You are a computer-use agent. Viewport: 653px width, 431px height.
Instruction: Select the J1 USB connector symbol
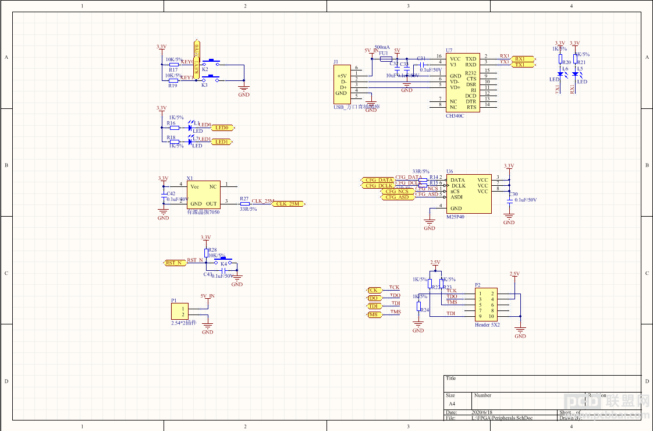pyautogui.click(x=342, y=84)
